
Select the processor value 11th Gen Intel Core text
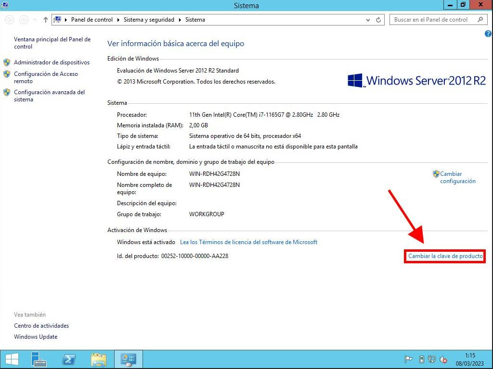[264, 114]
